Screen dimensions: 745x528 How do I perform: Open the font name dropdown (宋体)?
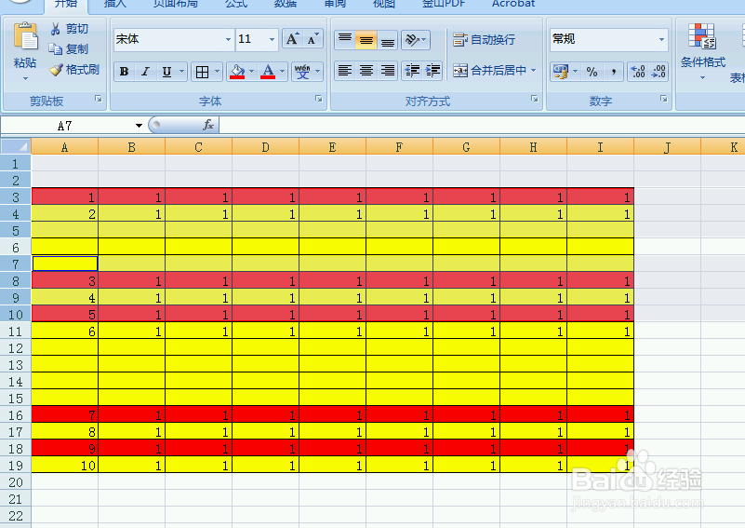pyautogui.click(x=228, y=39)
